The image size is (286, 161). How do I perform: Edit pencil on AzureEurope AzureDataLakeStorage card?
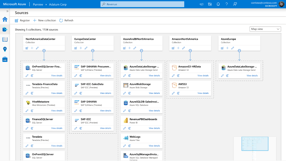pyautogui.click(x=222, y=76)
